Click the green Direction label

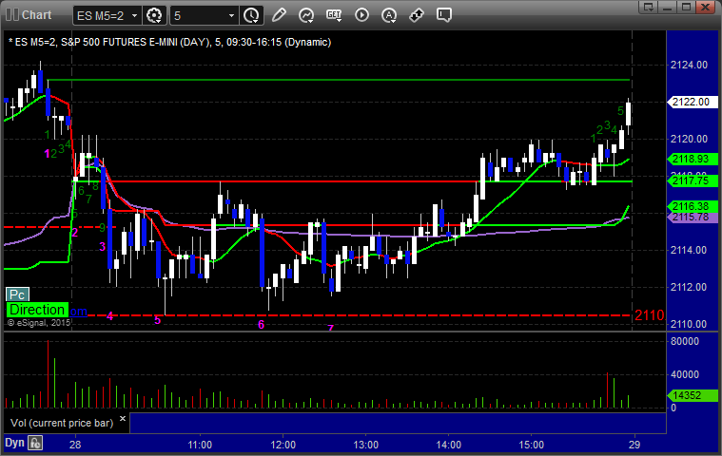pyautogui.click(x=37, y=310)
